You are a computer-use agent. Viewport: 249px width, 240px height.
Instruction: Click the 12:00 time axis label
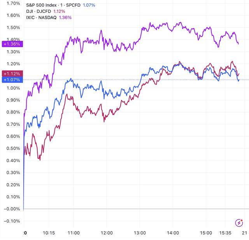click(x=107, y=233)
